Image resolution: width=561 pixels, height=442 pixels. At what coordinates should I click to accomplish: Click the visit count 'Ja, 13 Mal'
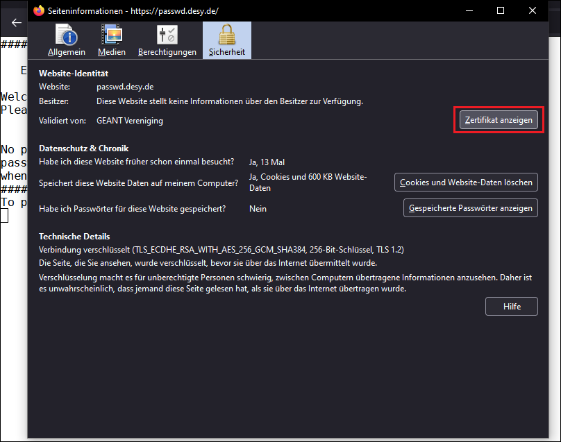point(267,162)
